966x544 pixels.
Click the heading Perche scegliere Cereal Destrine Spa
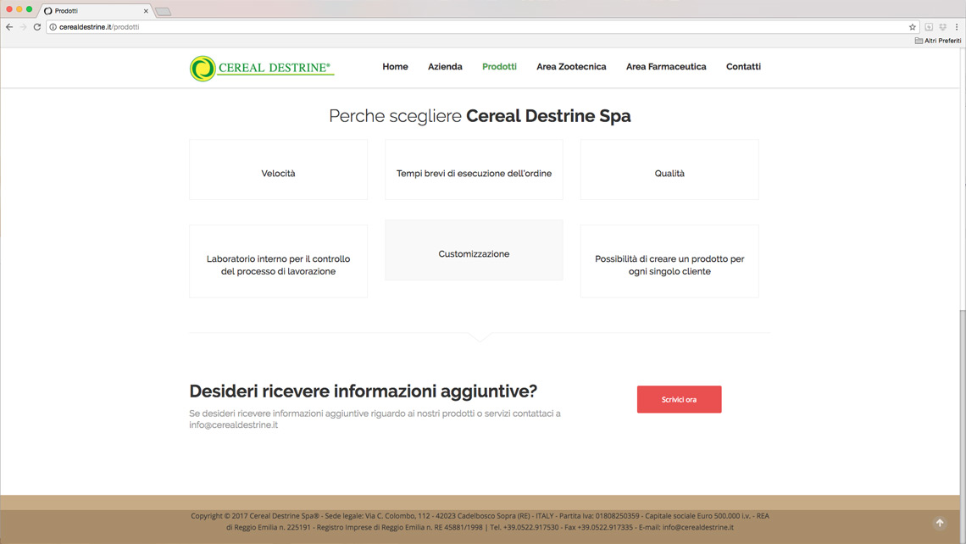(480, 116)
